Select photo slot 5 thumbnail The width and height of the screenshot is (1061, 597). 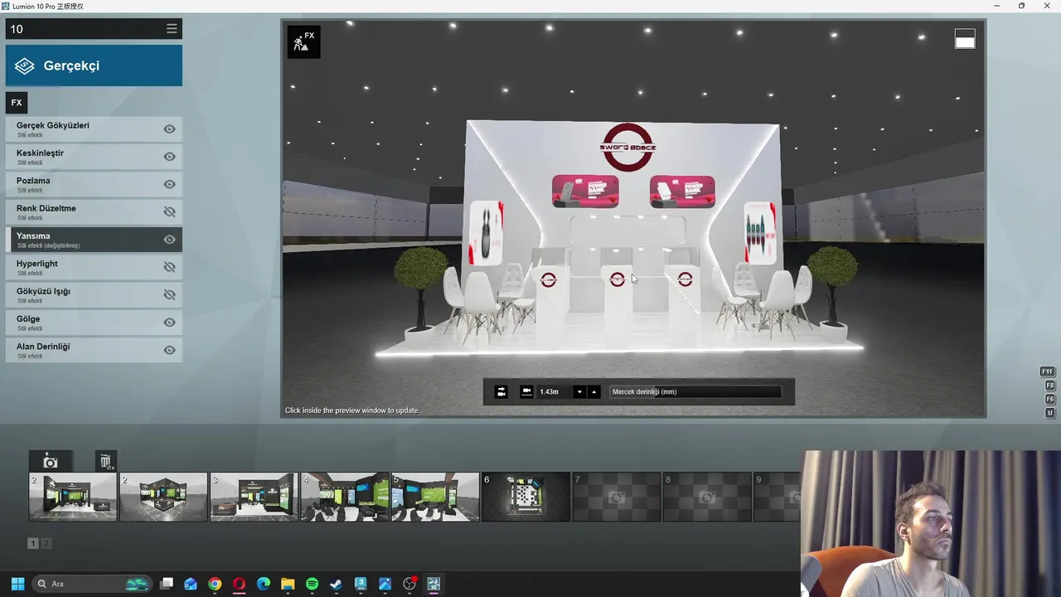point(435,497)
